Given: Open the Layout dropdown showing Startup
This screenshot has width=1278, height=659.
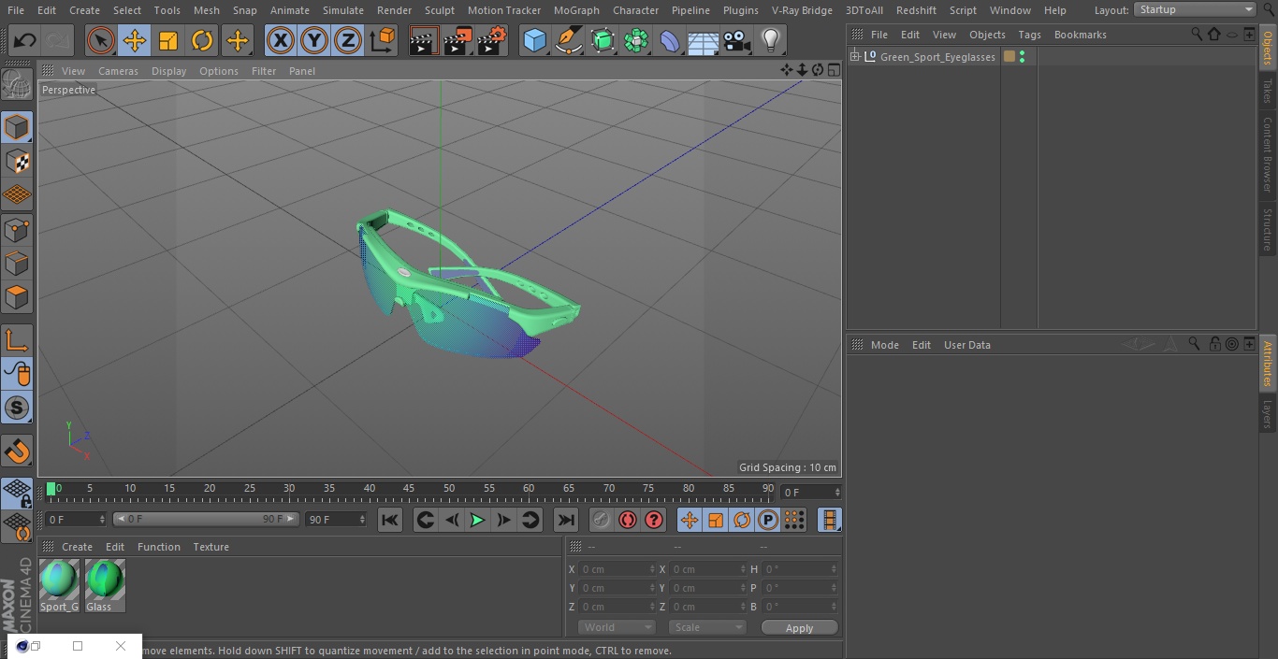Looking at the screenshot, I should click(x=1196, y=9).
